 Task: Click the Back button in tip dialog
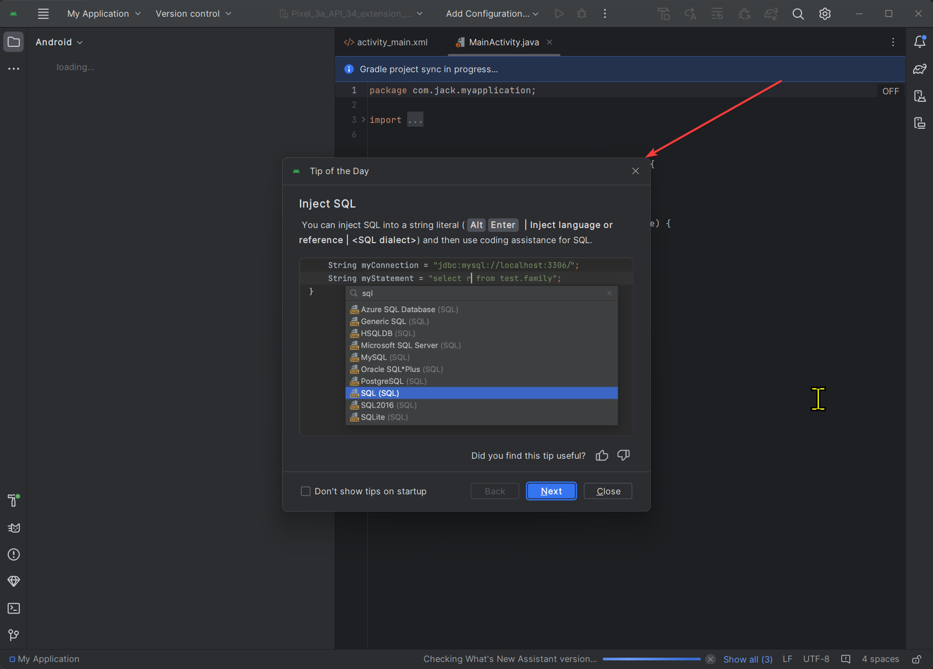495,491
